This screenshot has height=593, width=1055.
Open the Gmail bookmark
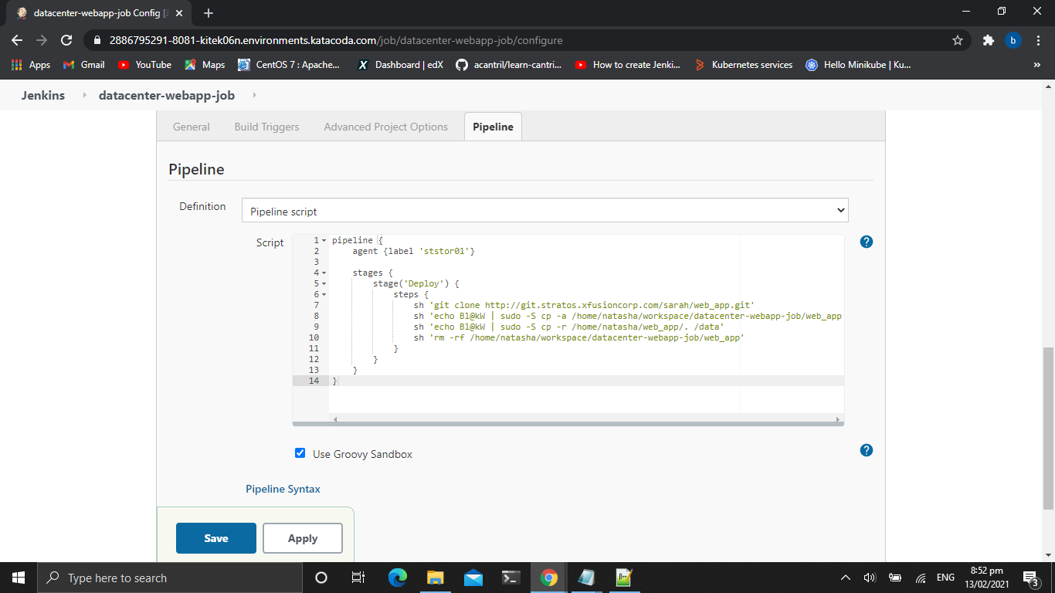(83, 65)
